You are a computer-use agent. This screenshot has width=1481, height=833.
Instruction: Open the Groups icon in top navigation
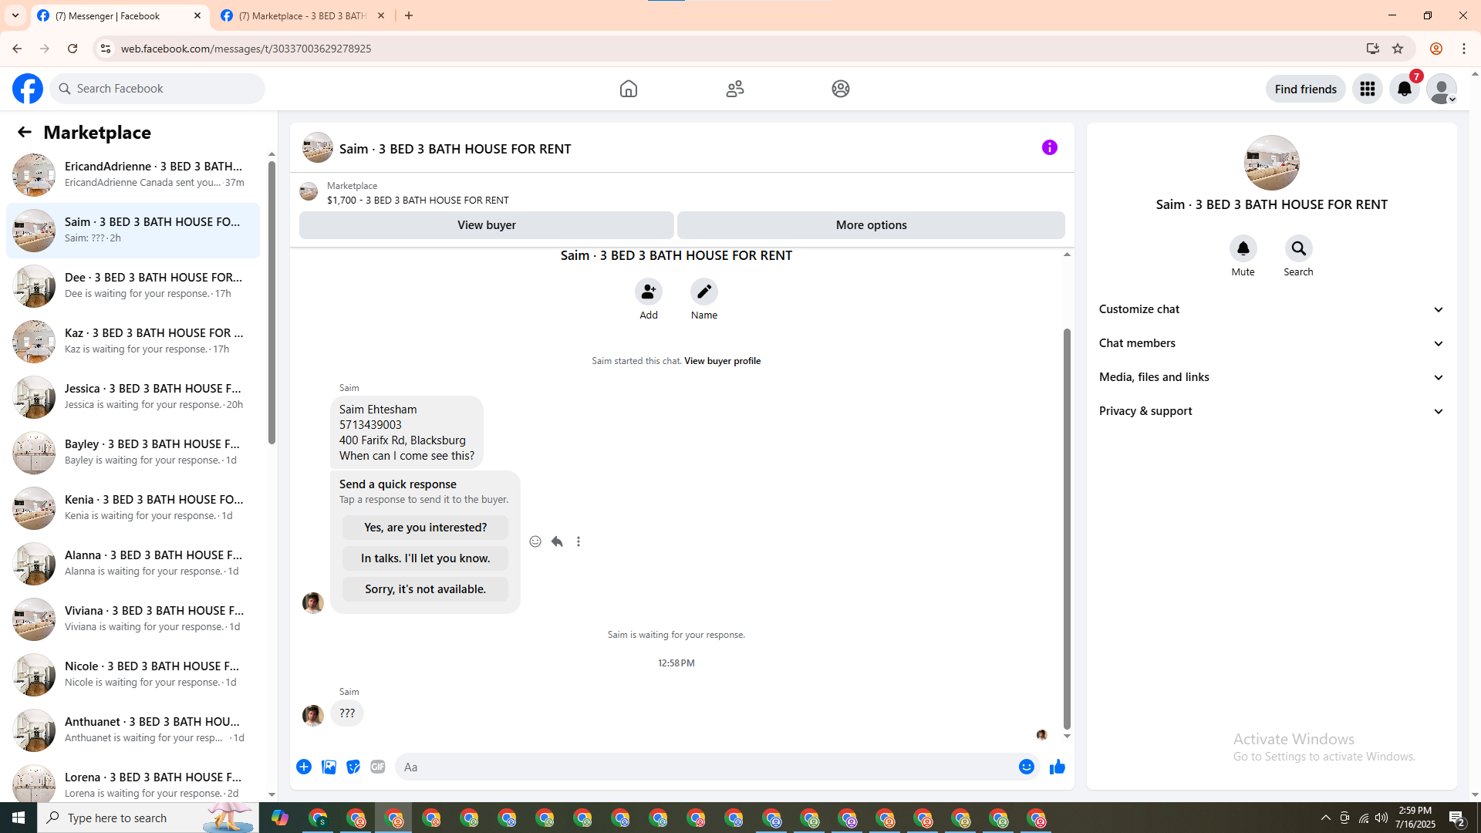[841, 89]
